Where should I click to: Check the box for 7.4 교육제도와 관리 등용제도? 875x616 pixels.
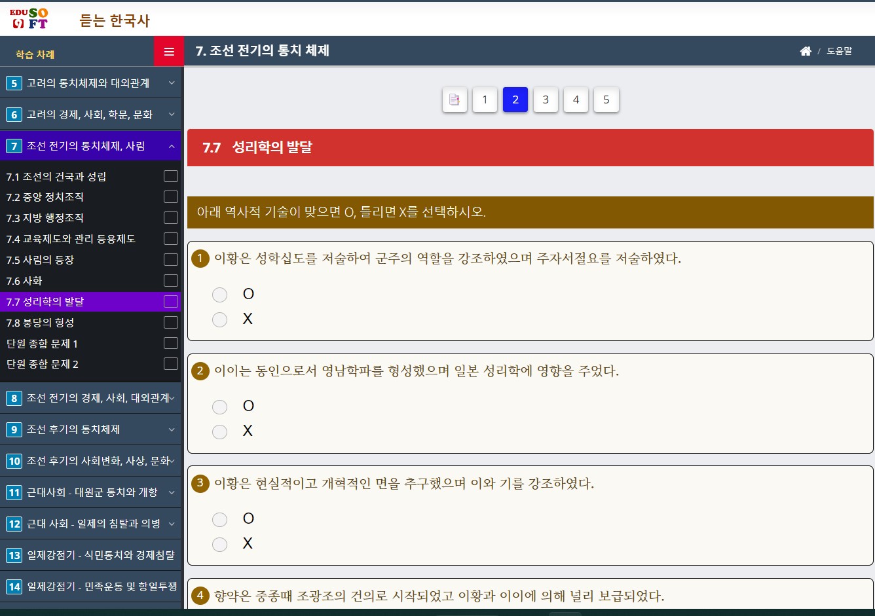tap(171, 238)
